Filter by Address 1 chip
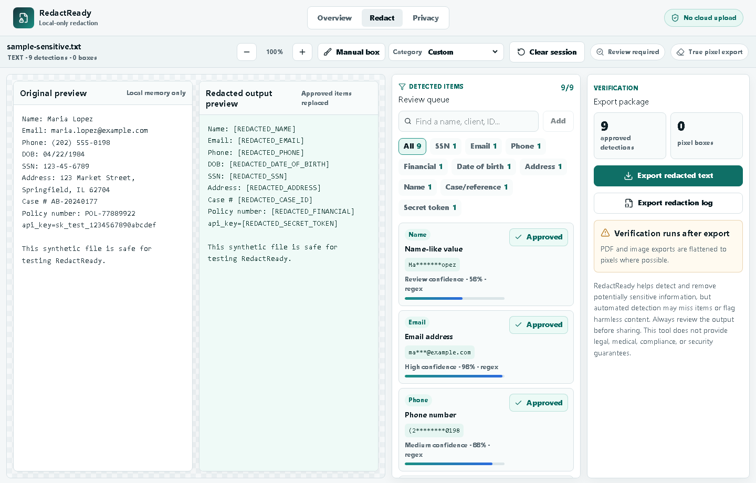The image size is (756, 483). [x=543, y=167]
